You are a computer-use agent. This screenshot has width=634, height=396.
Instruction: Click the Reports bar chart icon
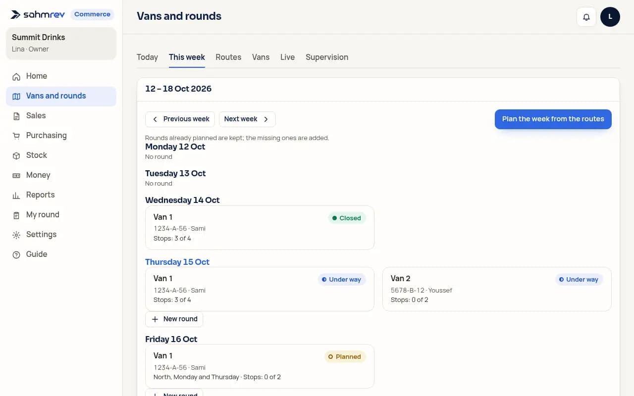tap(16, 195)
